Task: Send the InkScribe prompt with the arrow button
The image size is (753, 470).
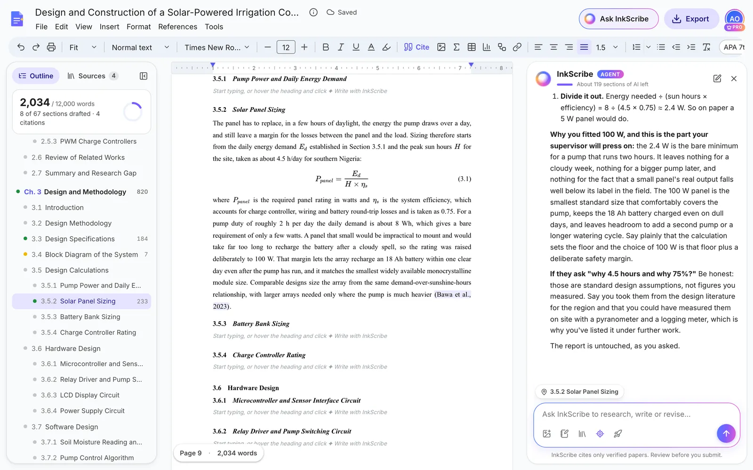Action: 726,433
